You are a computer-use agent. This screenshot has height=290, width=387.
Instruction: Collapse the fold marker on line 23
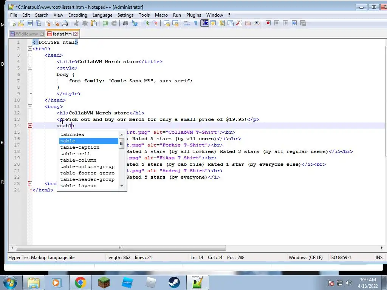(x=30, y=184)
